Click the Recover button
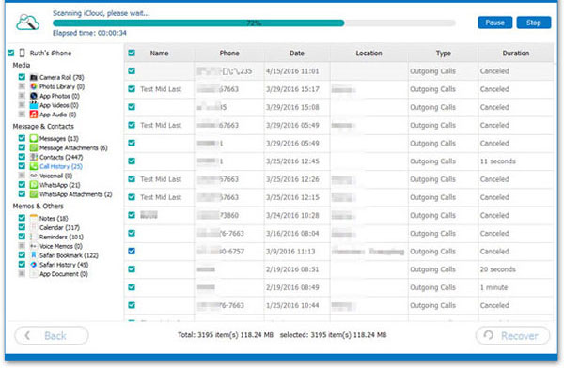This screenshot has height=368, width=564. [512, 336]
